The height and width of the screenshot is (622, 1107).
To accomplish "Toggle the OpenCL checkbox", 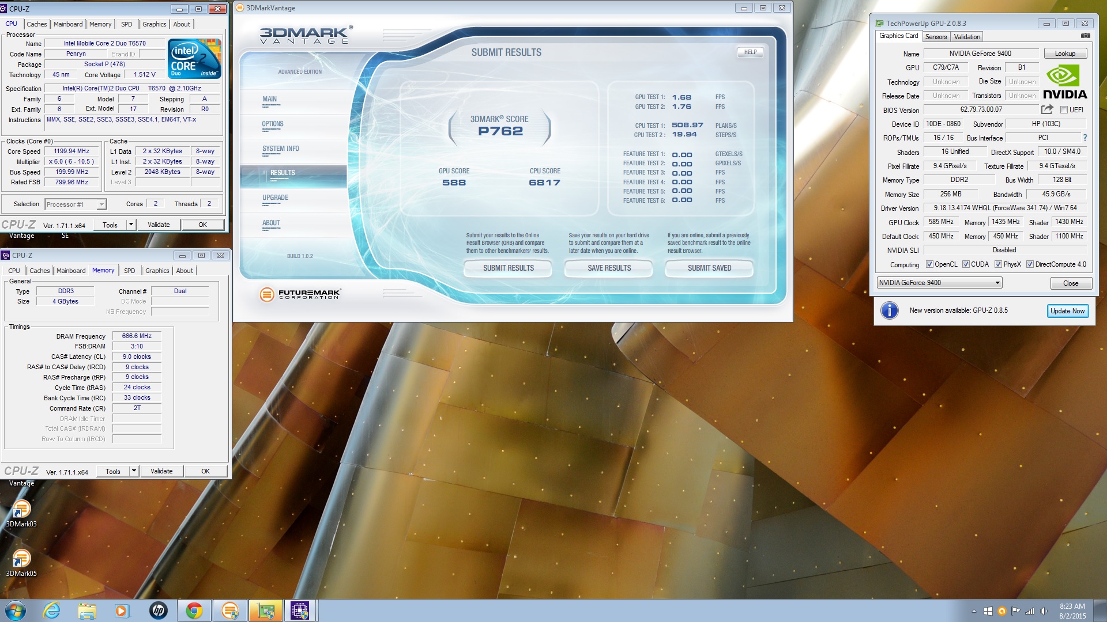I will pos(929,264).
